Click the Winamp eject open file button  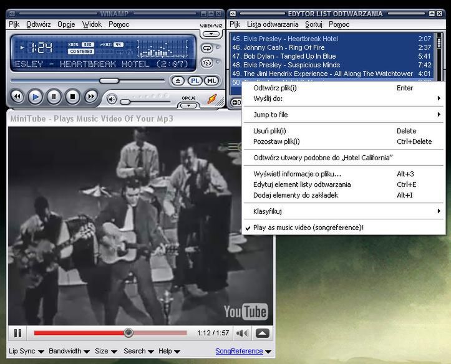178,81
